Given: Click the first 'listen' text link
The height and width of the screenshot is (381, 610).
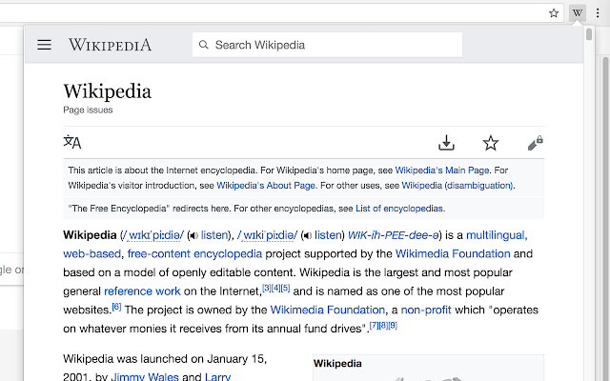Looking at the screenshot, I should pyautogui.click(x=213, y=235).
